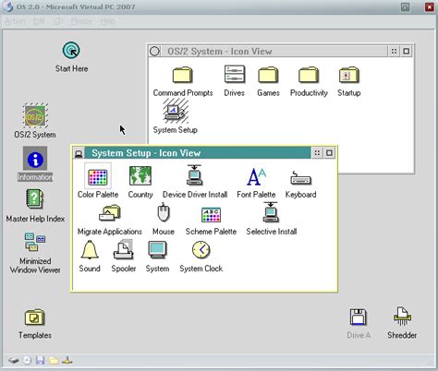
Task: Select the Command Prompts folder
Action: (x=183, y=75)
